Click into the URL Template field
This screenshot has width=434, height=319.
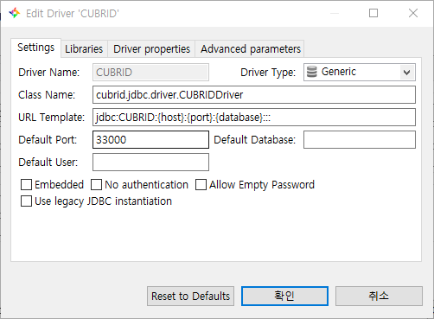(x=254, y=117)
